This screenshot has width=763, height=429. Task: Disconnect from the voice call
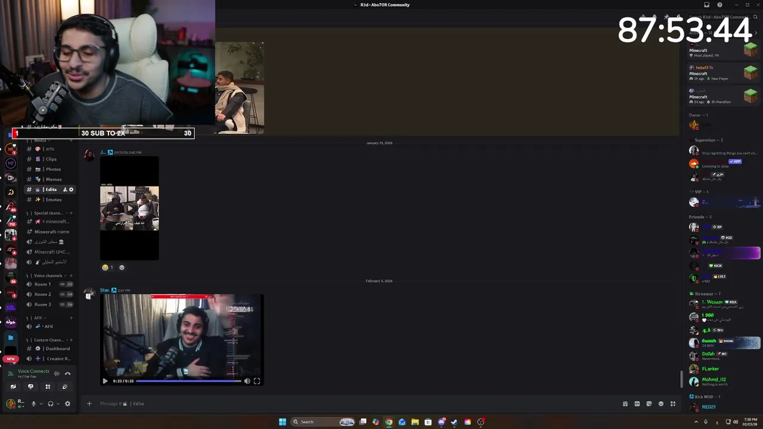pyautogui.click(x=67, y=374)
